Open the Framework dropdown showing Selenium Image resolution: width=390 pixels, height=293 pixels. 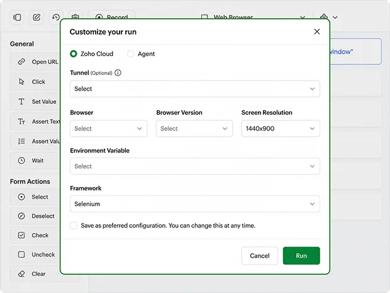(x=195, y=204)
